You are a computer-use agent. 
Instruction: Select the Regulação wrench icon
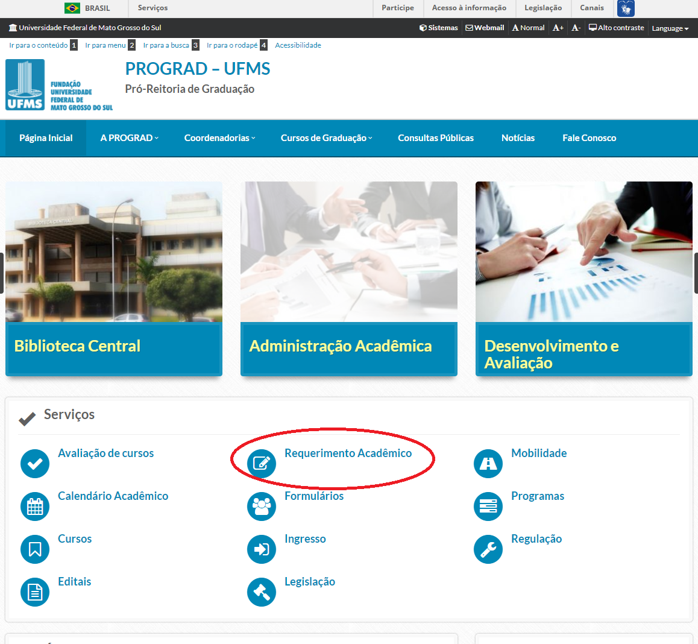pyautogui.click(x=488, y=549)
